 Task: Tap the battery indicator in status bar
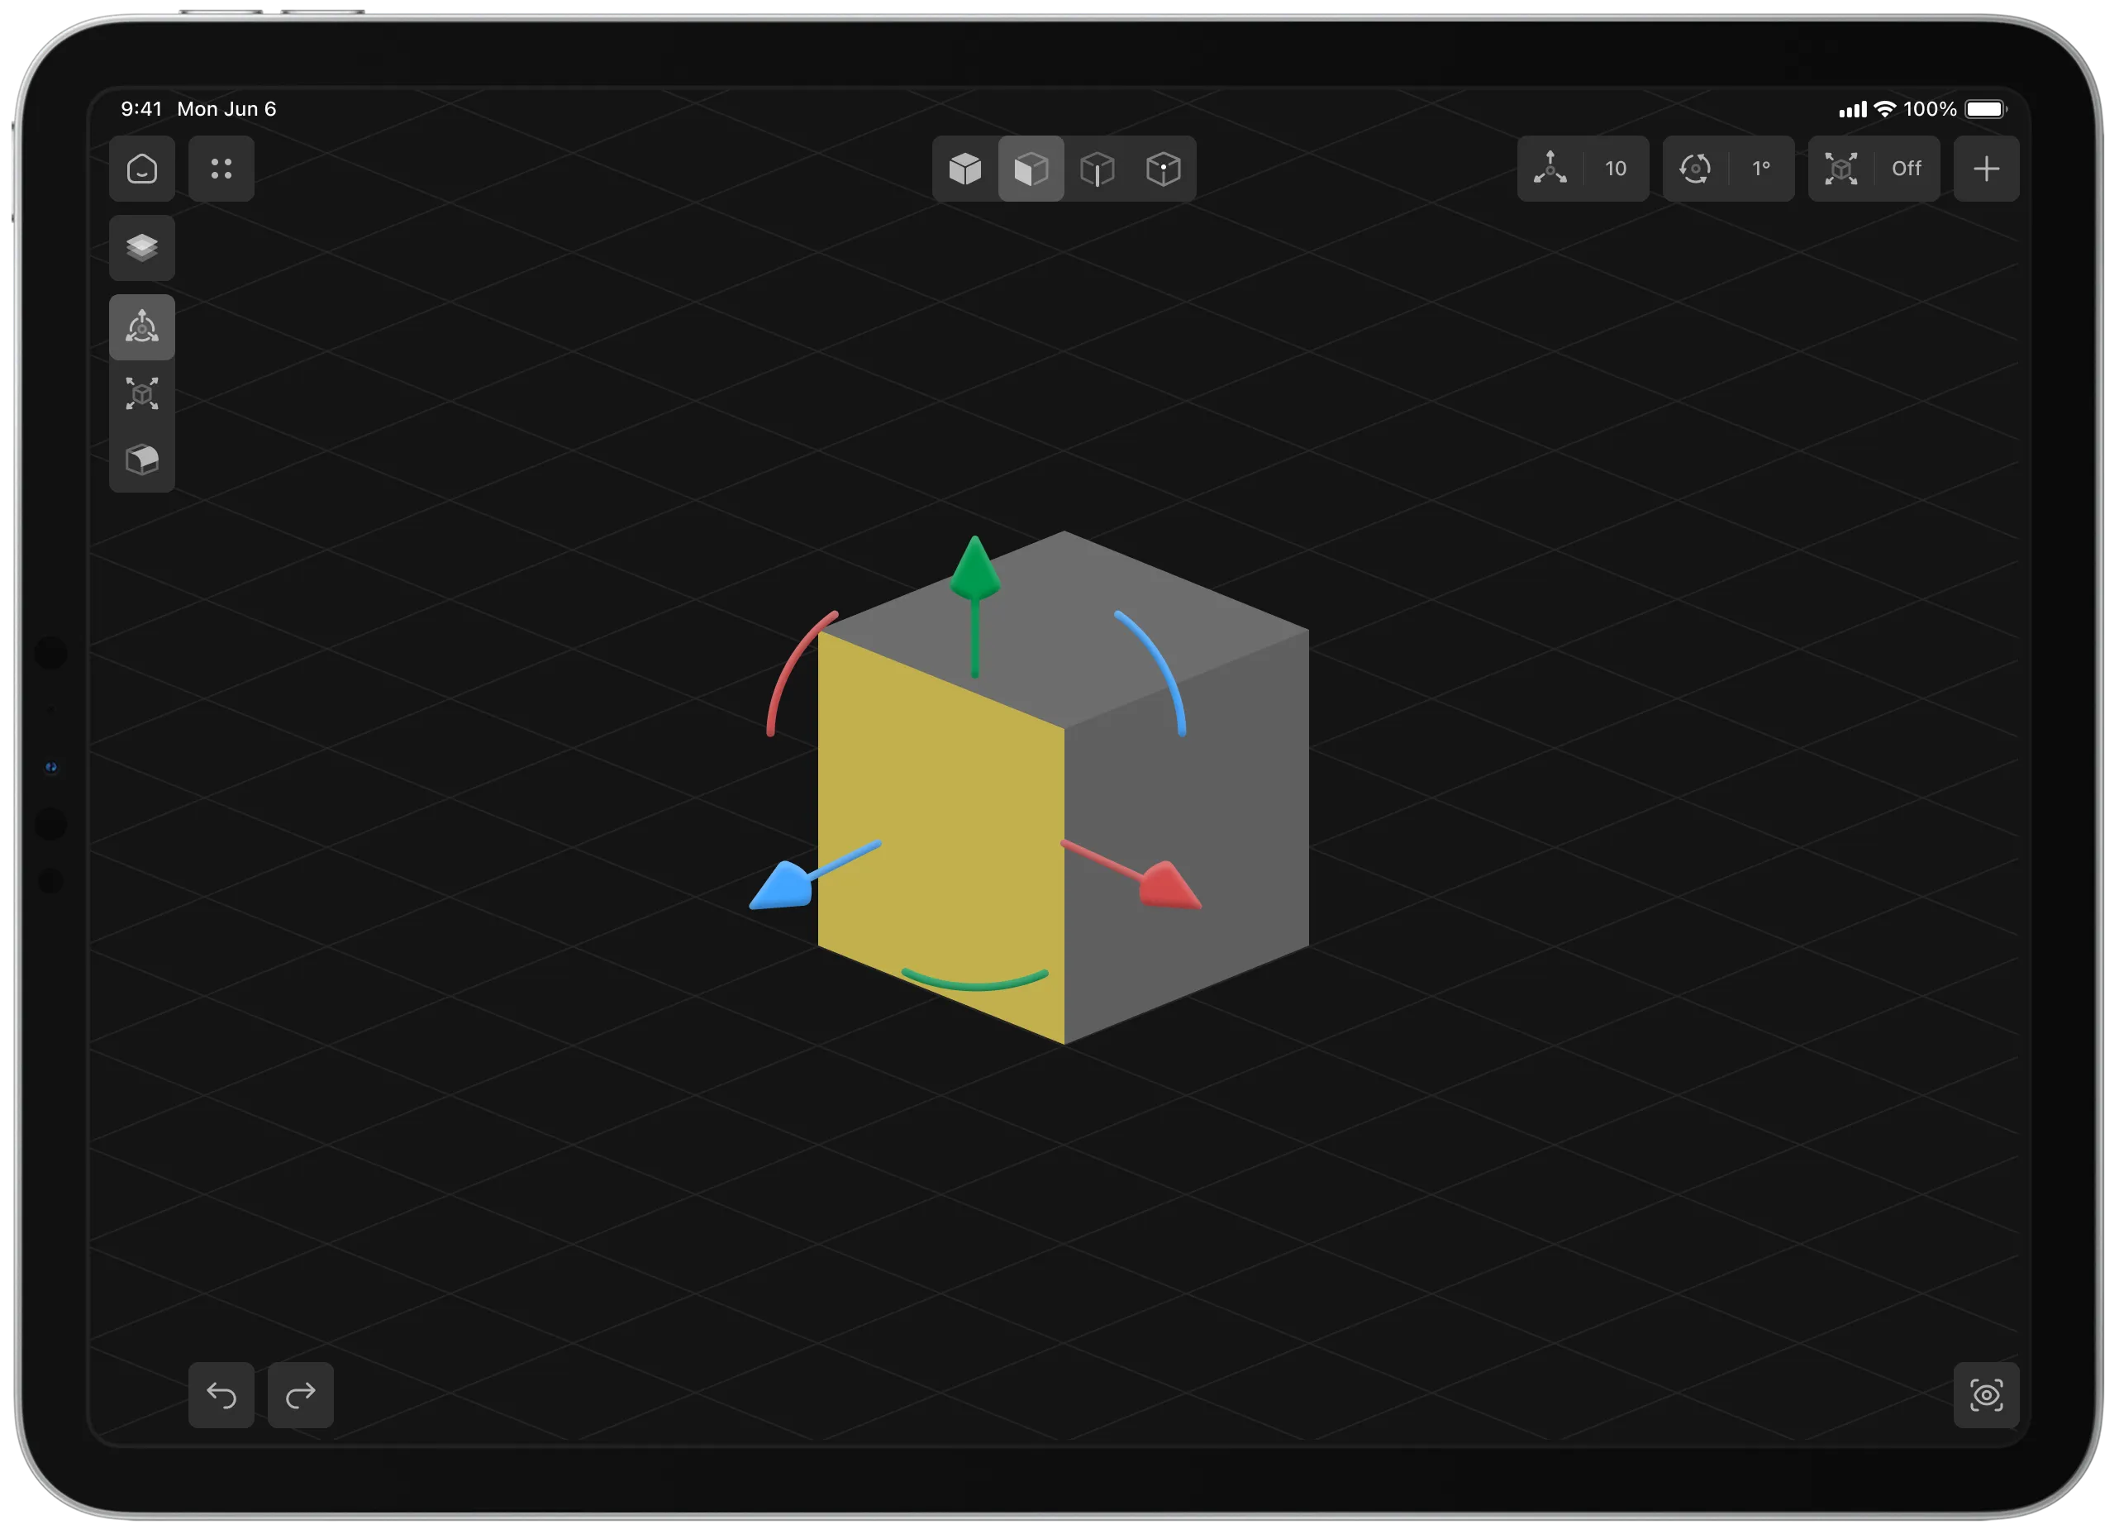point(1986,109)
